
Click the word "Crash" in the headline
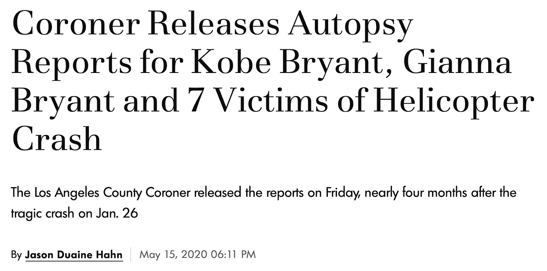tap(57, 139)
